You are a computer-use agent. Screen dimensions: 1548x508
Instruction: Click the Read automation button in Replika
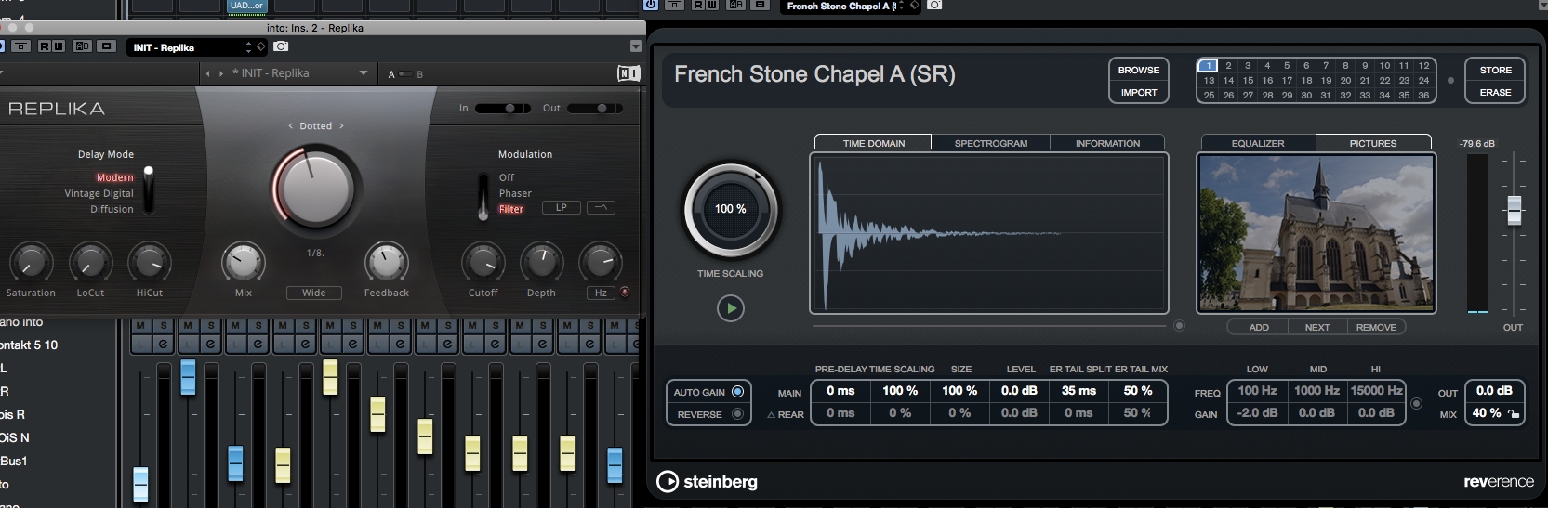(45, 46)
